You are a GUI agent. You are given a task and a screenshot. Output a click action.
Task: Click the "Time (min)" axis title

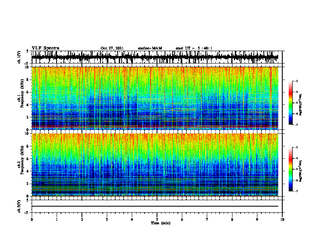(161, 223)
